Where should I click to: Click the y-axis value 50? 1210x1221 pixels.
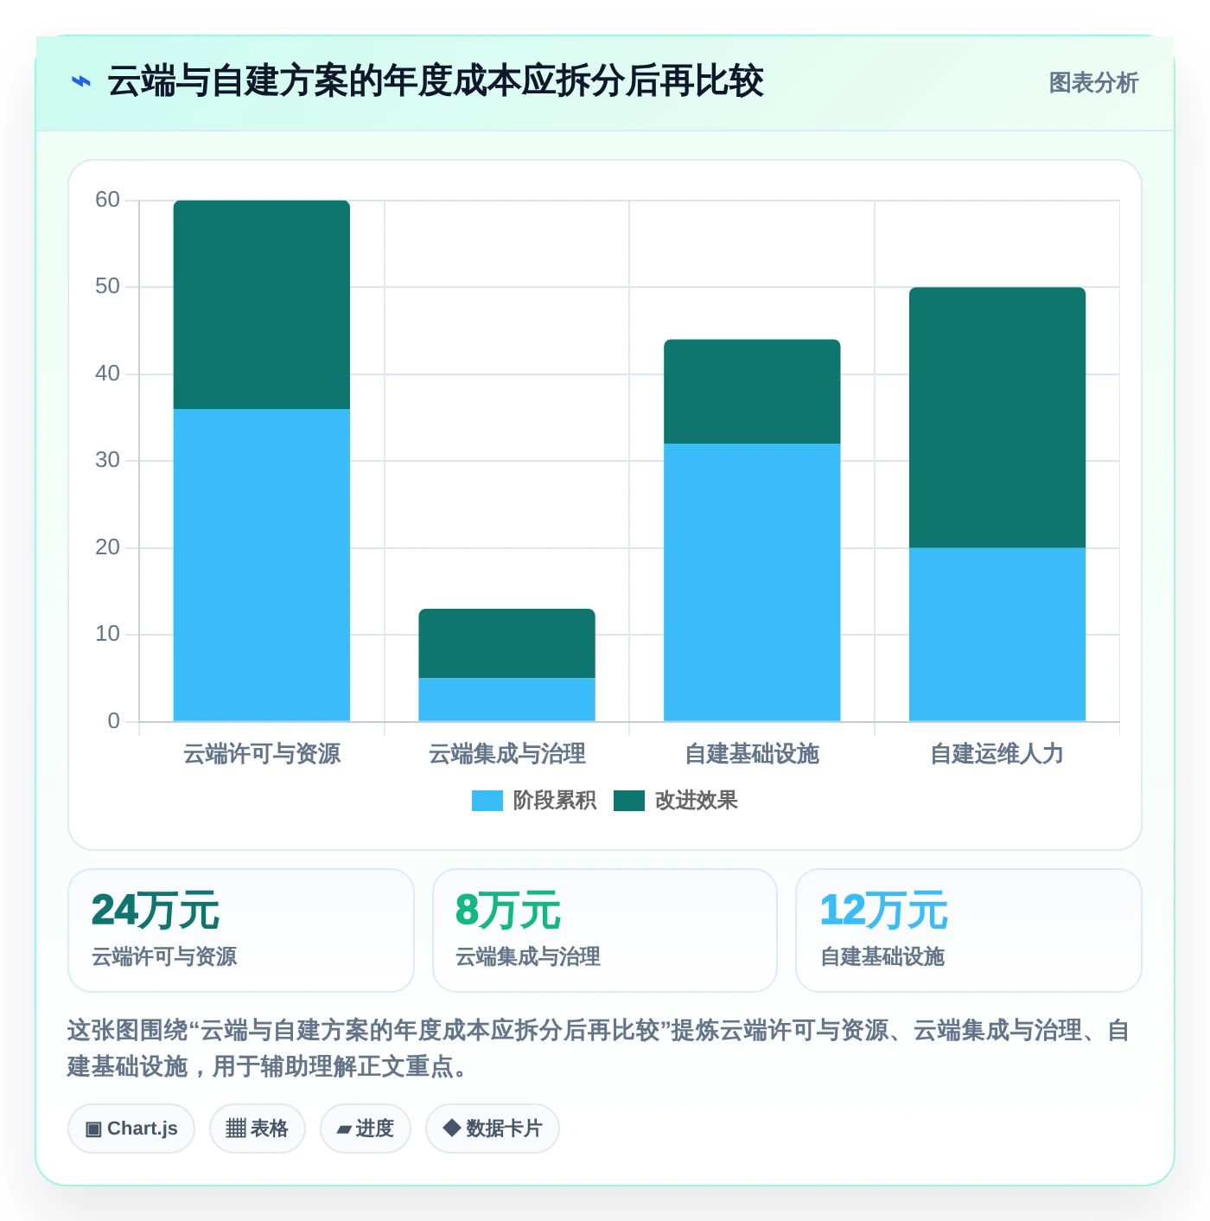(107, 286)
